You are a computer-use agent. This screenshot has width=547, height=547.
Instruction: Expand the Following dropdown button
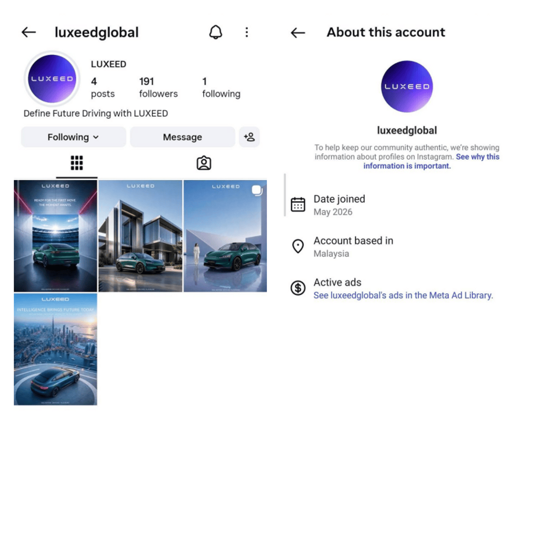73,137
